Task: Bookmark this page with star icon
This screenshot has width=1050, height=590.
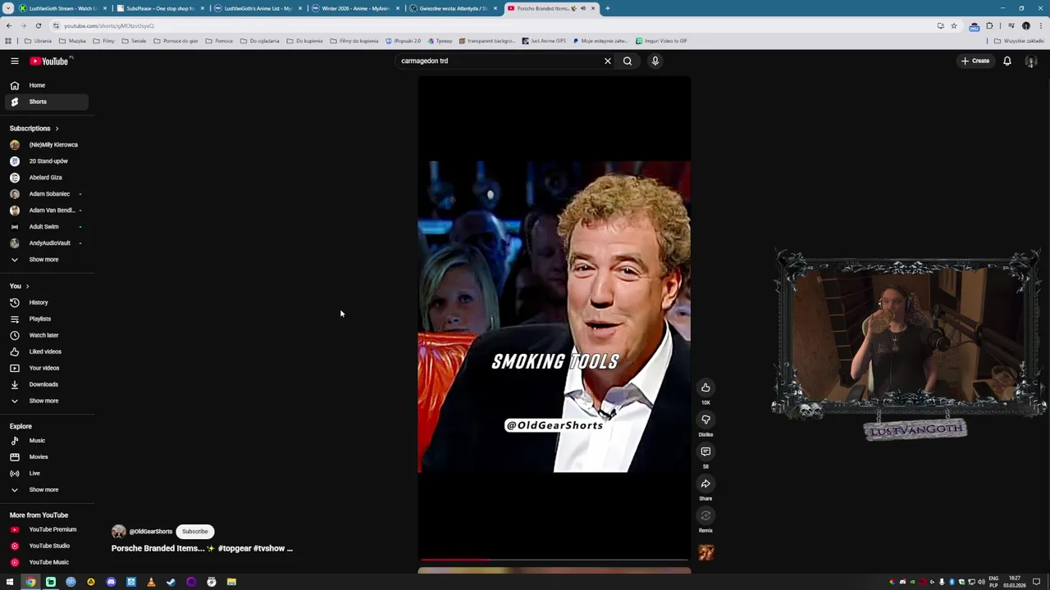Action: point(953,25)
